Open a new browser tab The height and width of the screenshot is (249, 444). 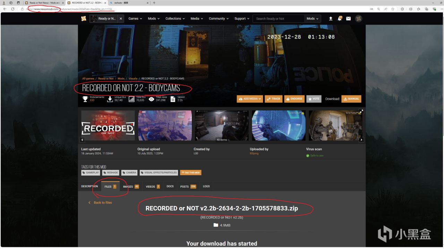[x=154, y=3]
